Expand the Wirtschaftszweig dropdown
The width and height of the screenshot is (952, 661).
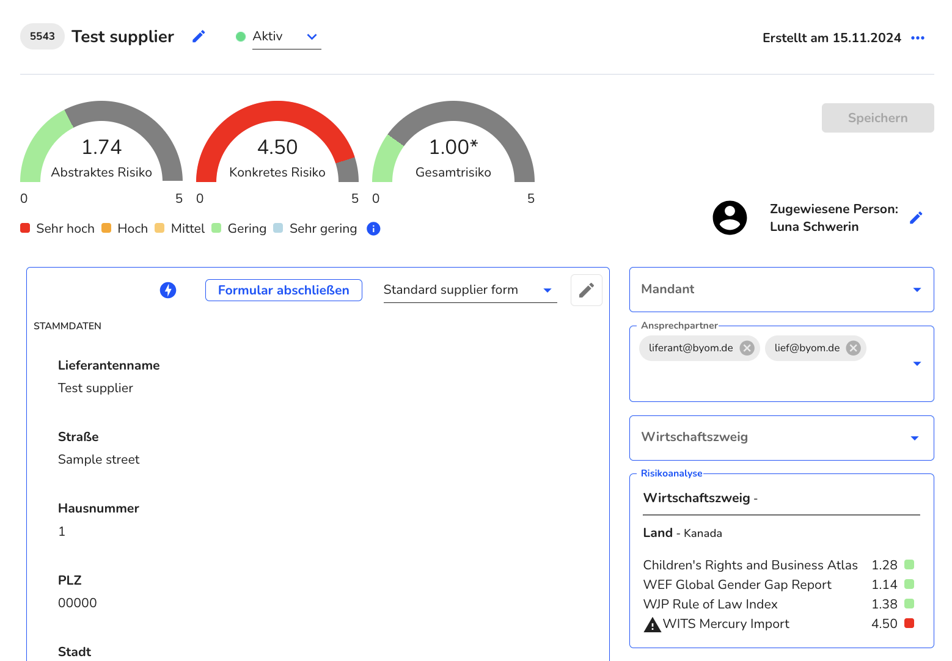[x=782, y=438]
